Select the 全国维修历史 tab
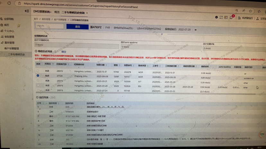Screen dimensions: 266x149 [41, 36]
